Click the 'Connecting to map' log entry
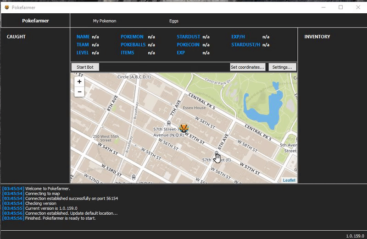 coord(31,193)
